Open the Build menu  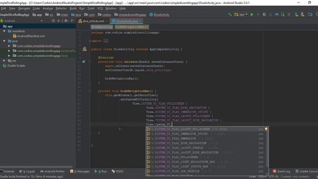[x=73, y=8]
